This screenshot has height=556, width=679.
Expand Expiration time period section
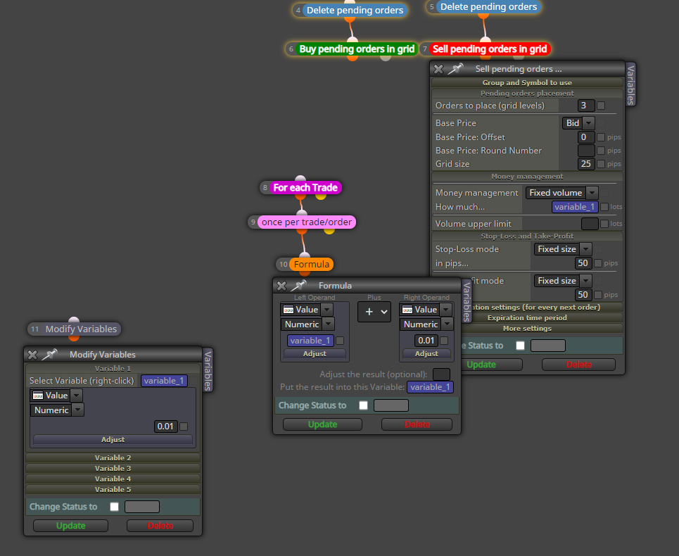coord(527,318)
